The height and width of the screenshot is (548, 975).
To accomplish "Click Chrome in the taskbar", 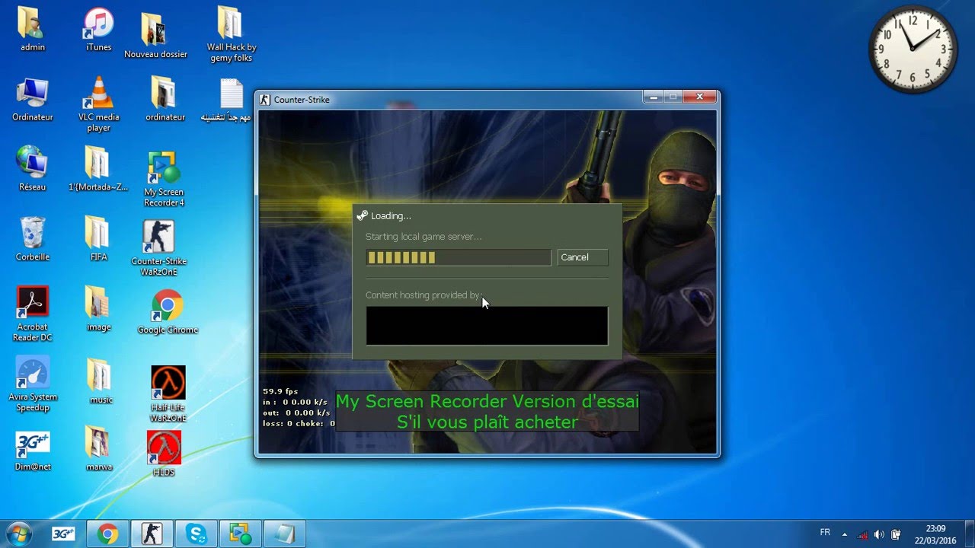I will [x=107, y=534].
